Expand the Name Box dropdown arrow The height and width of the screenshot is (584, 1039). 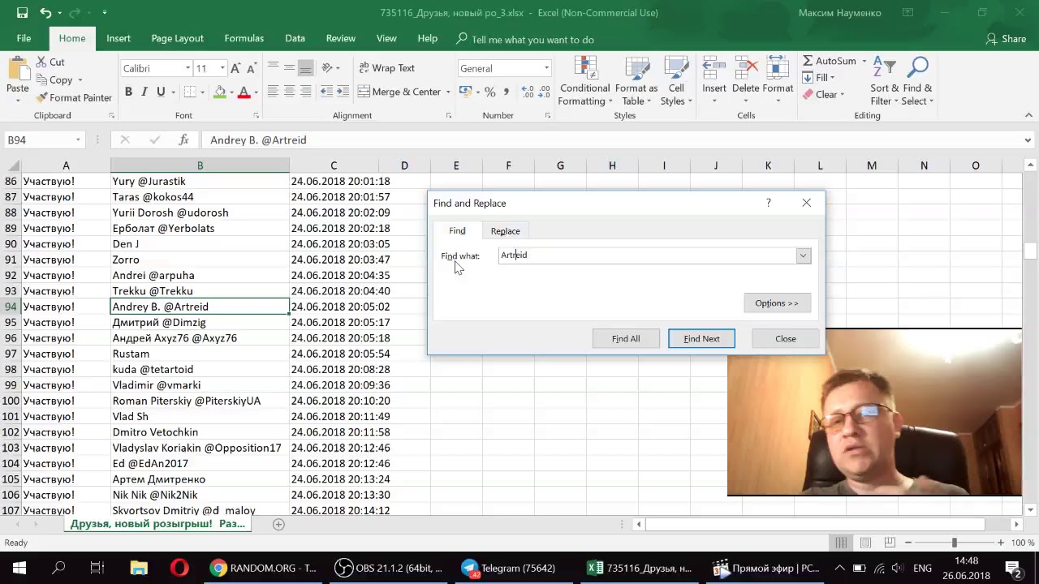pos(78,140)
